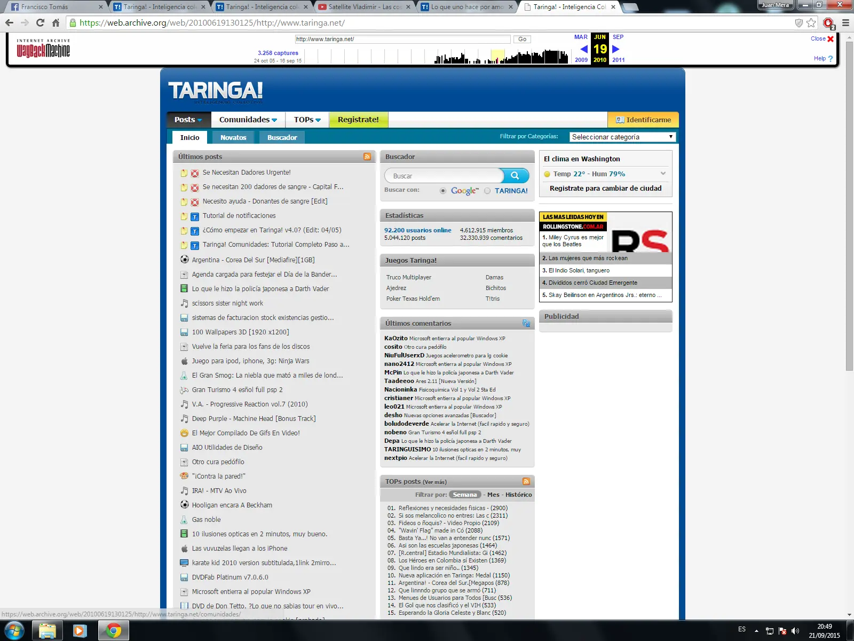Screen dimensions: 854x641
Task: Open the ES language indicator in taskbar
Action: click(x=742, y=629)
